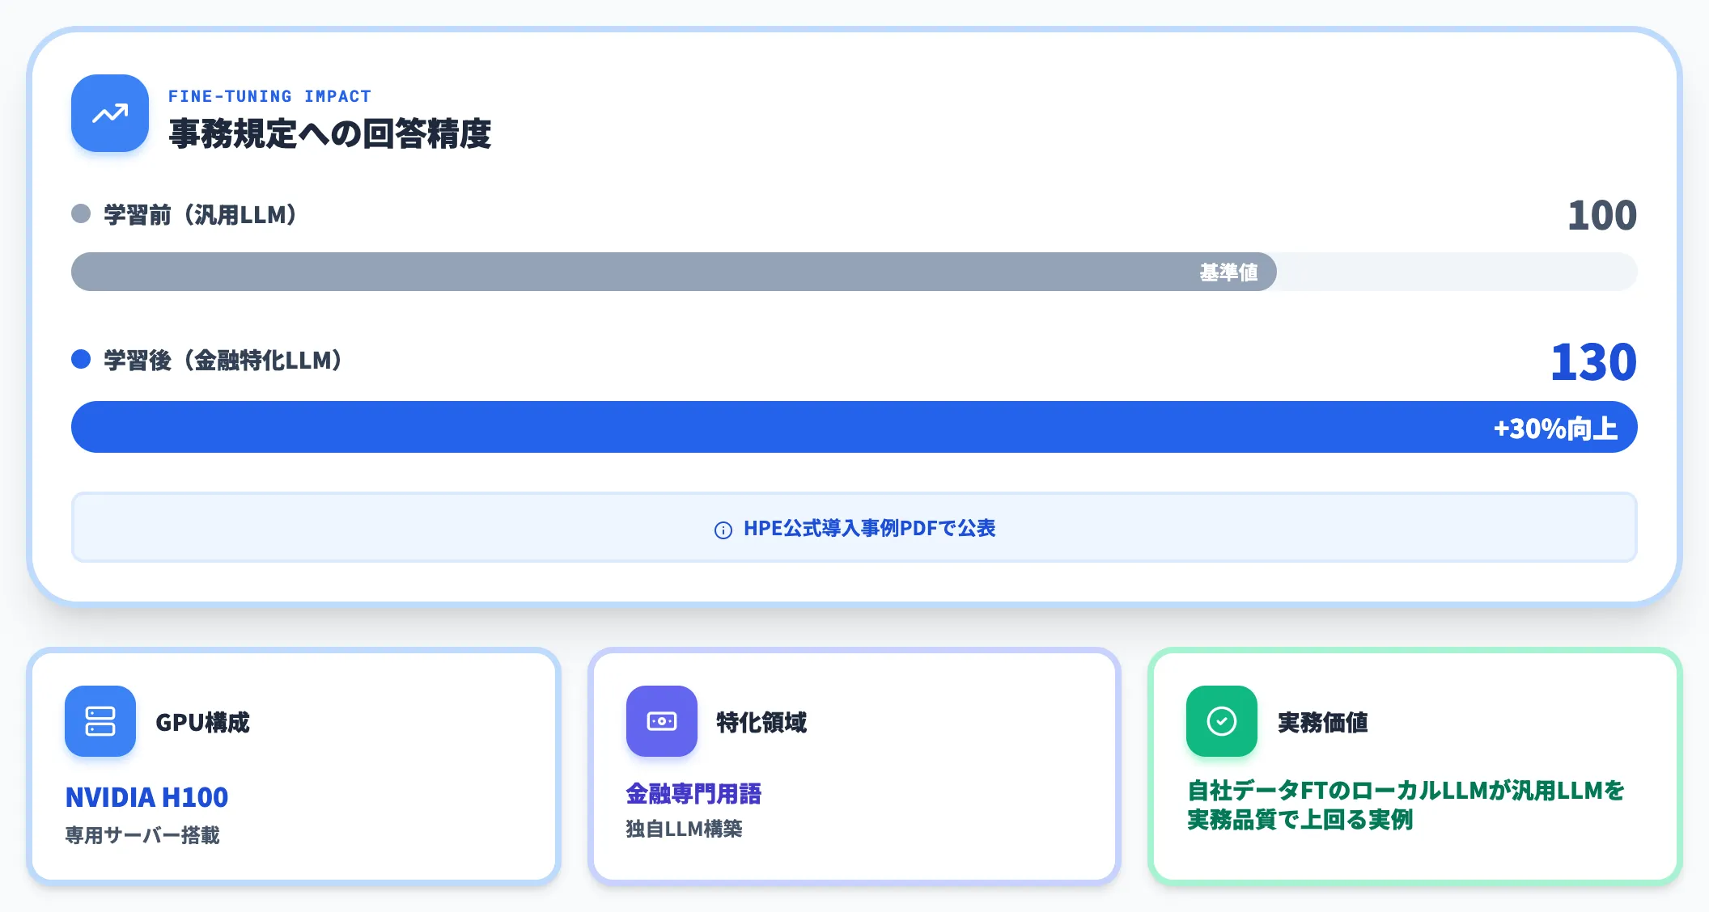Click the 独自LLM構築 caption
Viewport: 1709px width, 912px height.
(x=684, y=829)
